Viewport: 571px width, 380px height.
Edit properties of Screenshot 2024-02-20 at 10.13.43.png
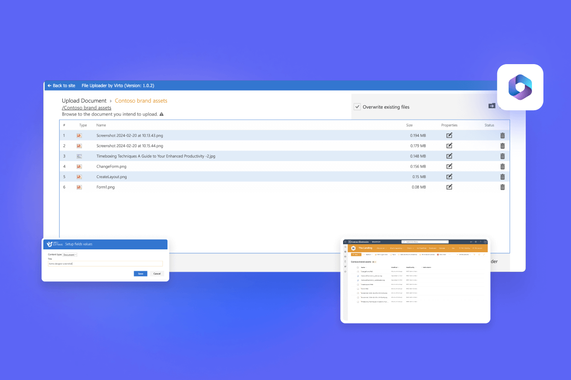449,135
